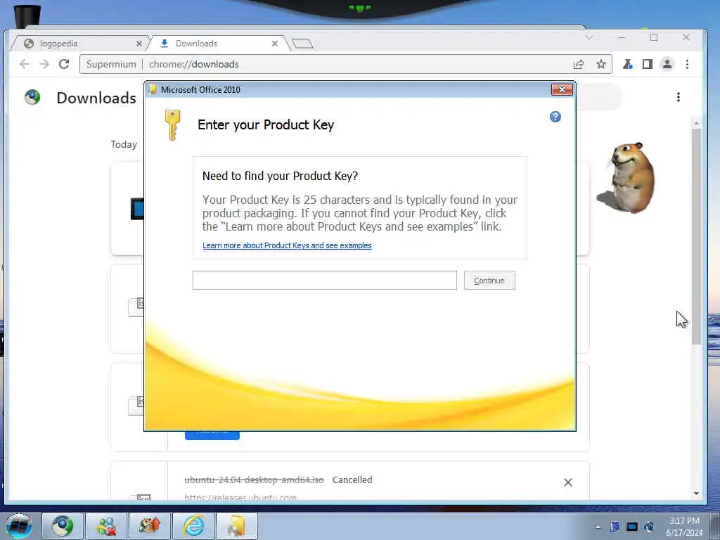Click the hamster taskbar icon

150,526
